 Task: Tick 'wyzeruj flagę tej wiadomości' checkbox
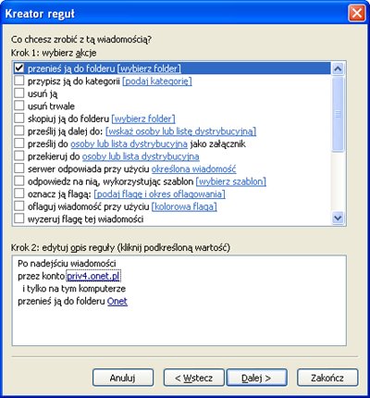click(x=19, y=218)
